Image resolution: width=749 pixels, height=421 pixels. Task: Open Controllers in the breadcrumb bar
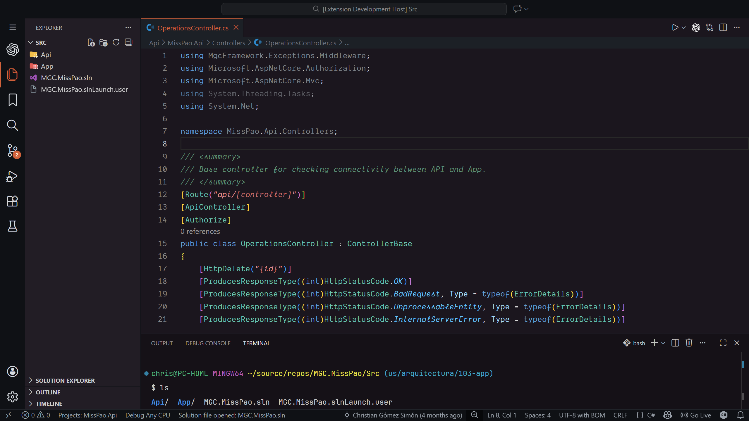coord(229,43)
